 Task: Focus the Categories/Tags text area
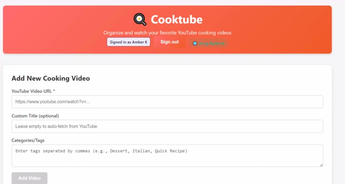click(167, 155)
